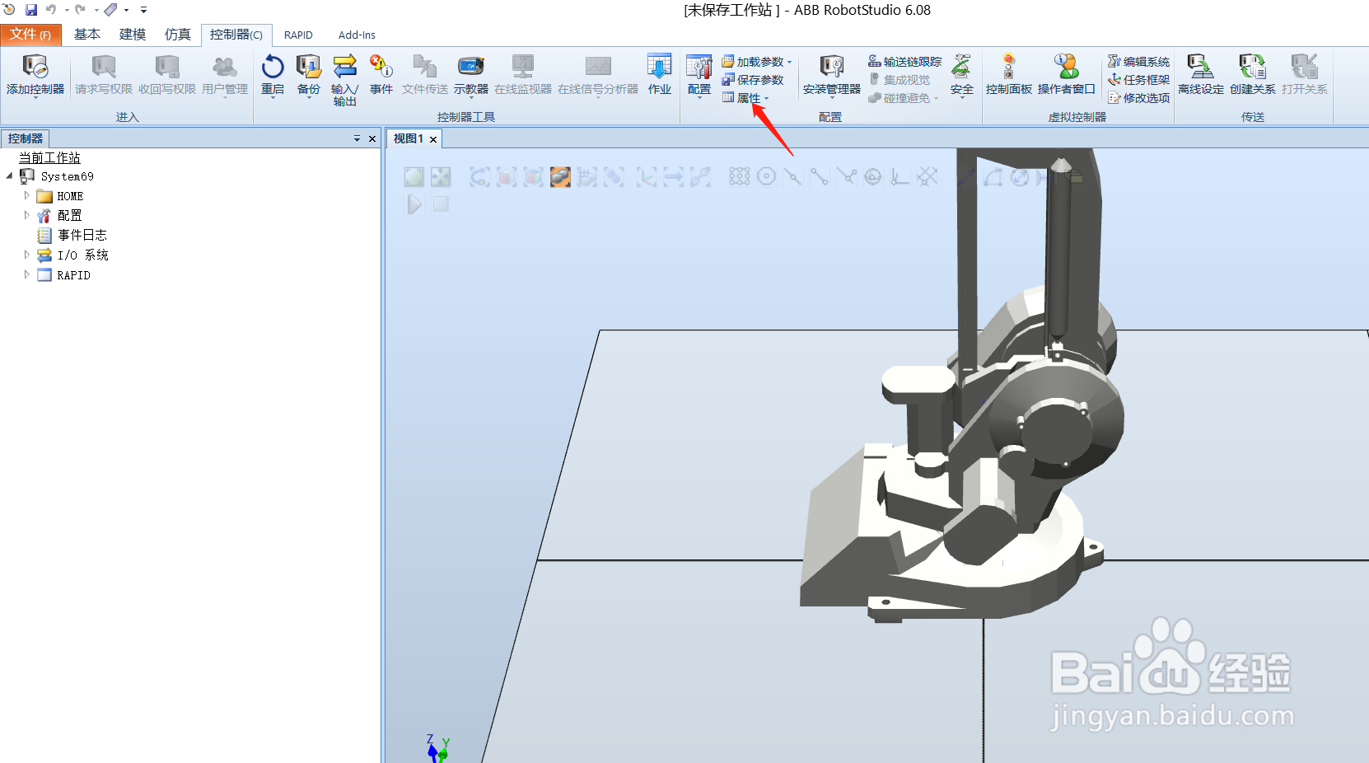Screen dimensions: 1369x763
Task: Toggle the highlighted part selection-level icon
Action: pyautogui.click(x=560, y=176)
